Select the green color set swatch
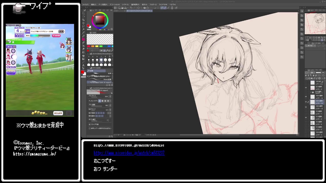This screenshot has height=183, width=326. click(101, 46)
